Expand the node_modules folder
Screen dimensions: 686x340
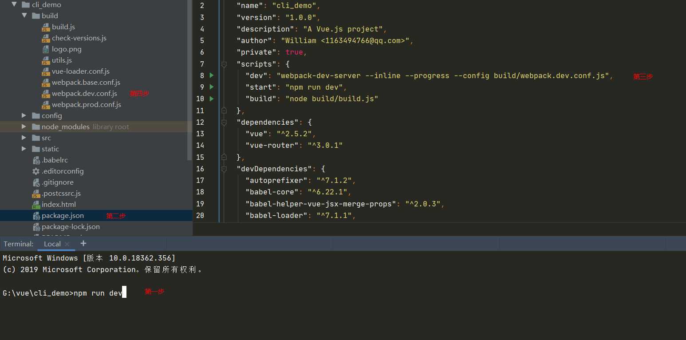coord(24,127)
